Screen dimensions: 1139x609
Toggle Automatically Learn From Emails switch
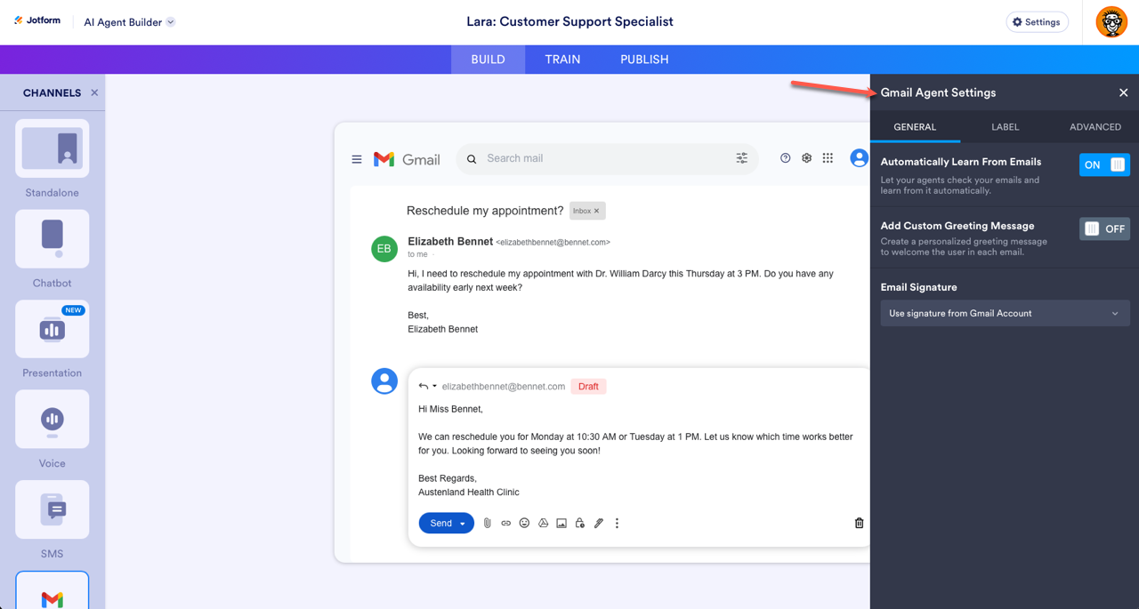[x=1104, y=164]
